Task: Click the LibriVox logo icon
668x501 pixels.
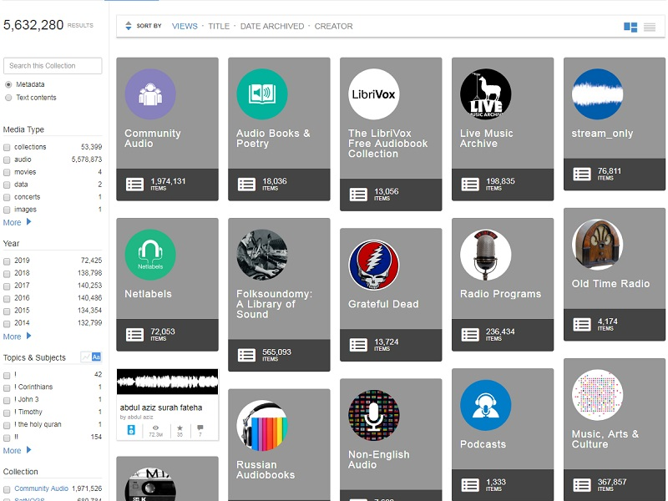Action: (374, 94)
